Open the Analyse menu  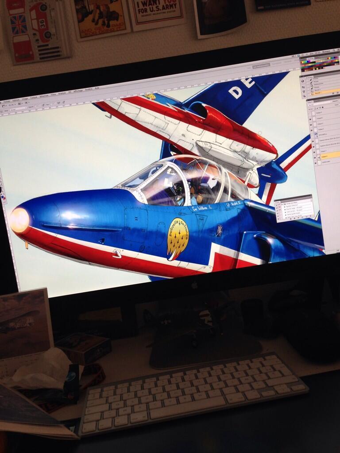[62, 93]
